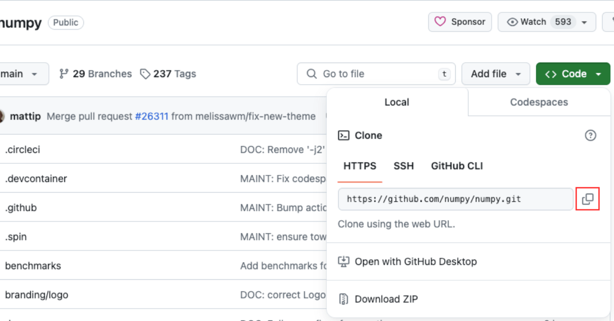Click the ZIP archive icon

click(x=343, y=299)
